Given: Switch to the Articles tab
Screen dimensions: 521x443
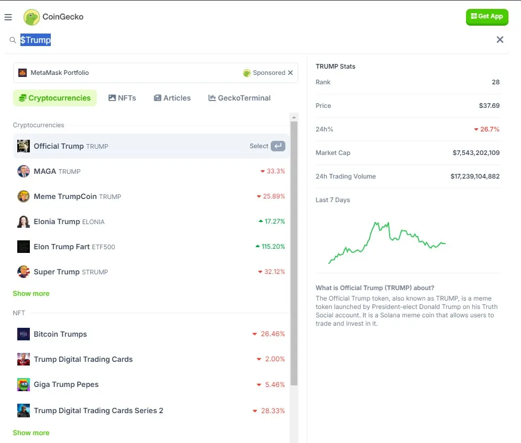Looking at the screenshot, I should pyautogui.click(x=172, y=98).
